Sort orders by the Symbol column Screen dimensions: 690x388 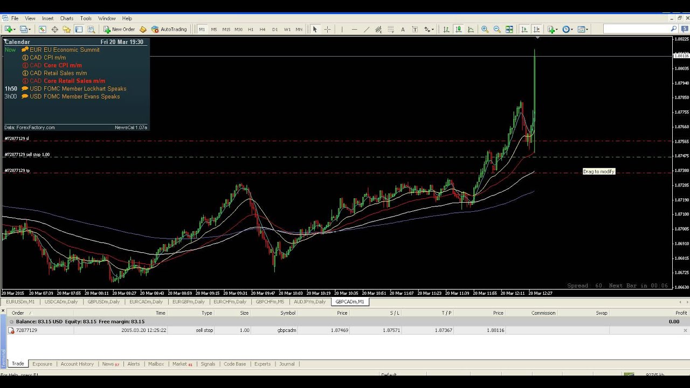coord(288,313)
